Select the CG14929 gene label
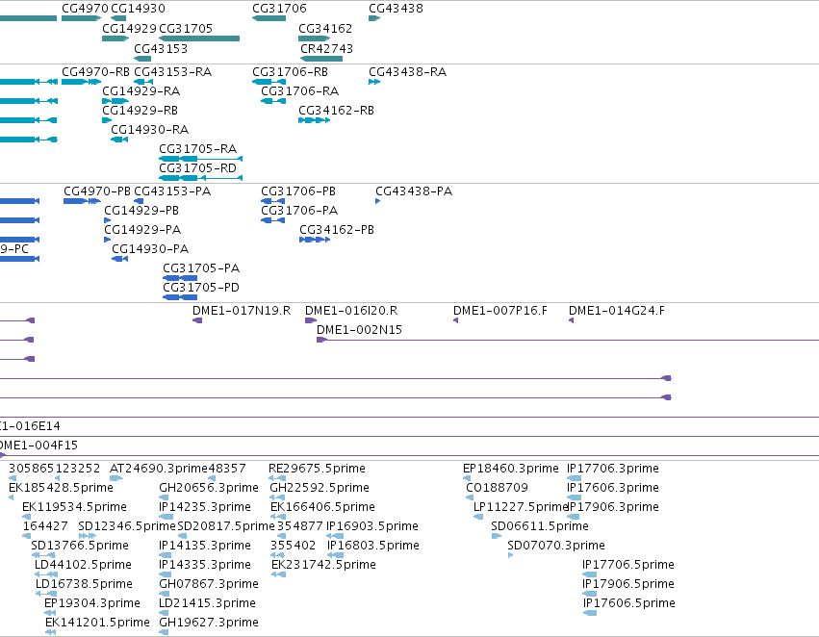 point(129,28)
